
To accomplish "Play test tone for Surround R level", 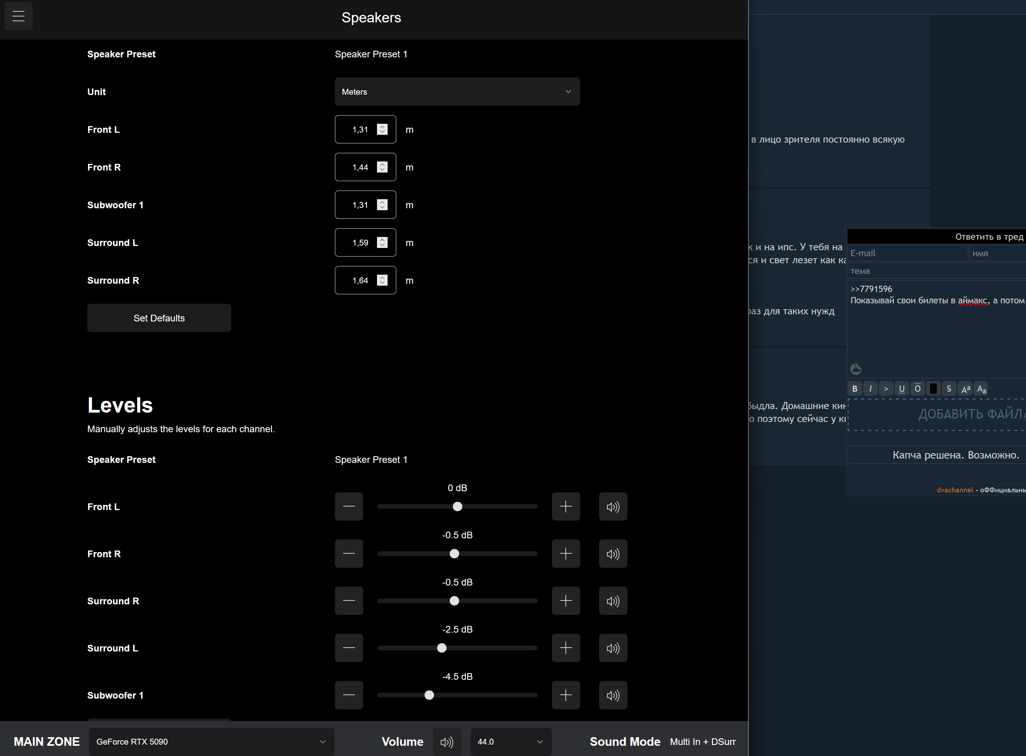I will click(613, 600).
